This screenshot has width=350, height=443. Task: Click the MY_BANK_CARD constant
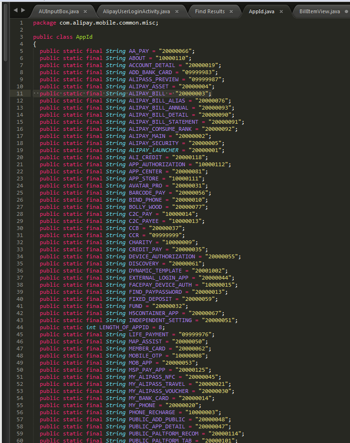pos(149,398)
